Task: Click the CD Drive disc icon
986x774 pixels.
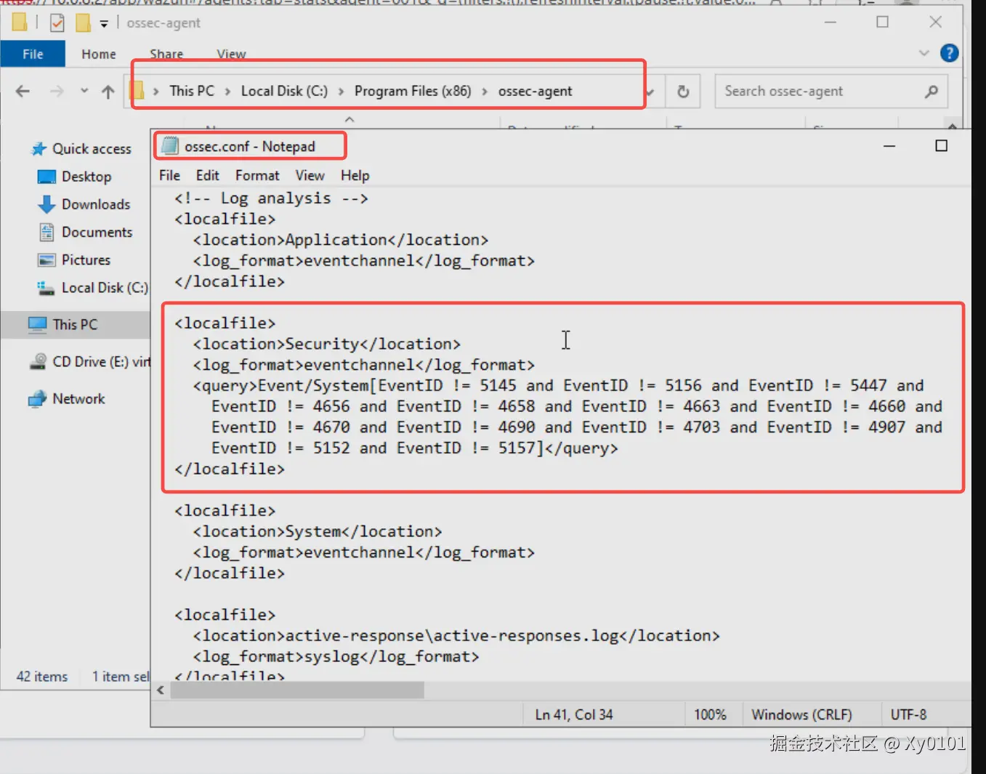Action: 38,361
